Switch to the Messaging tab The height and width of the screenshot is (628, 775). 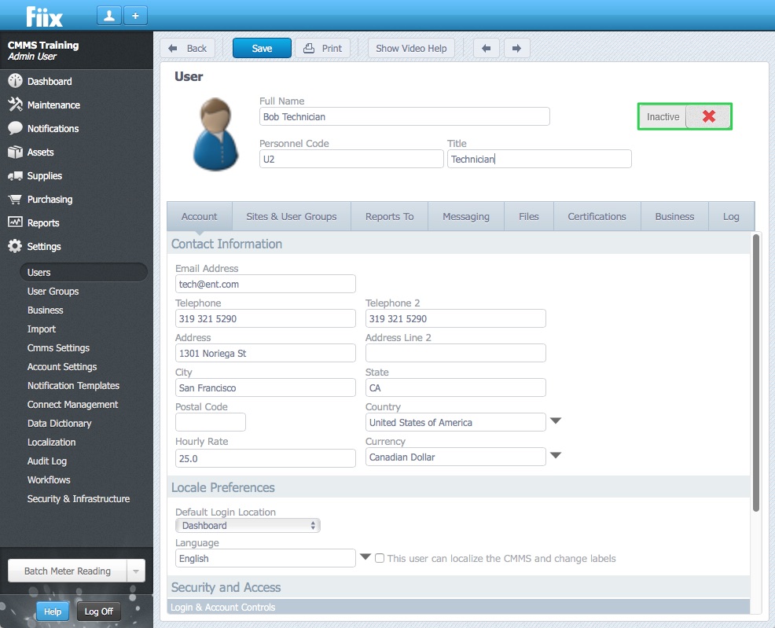coord(466,216)
